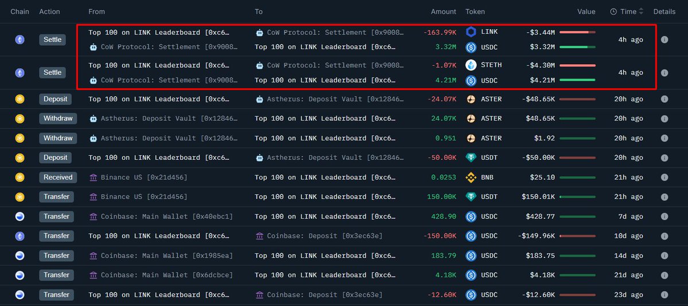Click the green value bar for $4.21M
This screenshot has height=306, width=688.
click(577, 80)
